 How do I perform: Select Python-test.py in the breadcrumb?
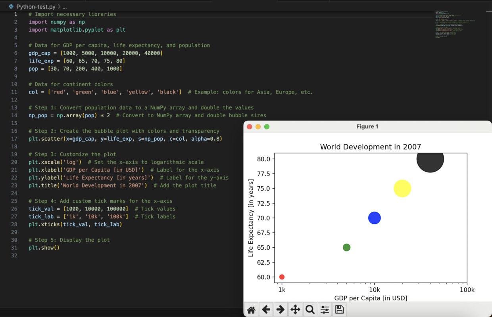point(36,7)
